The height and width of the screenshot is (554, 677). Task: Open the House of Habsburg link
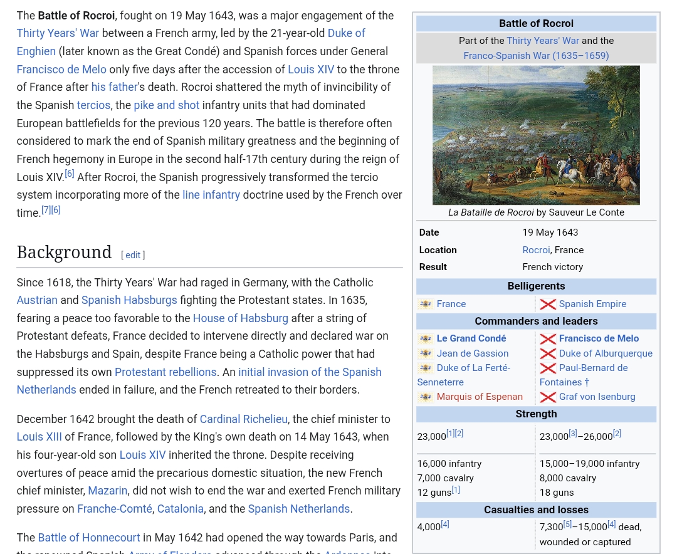tap(241, 318)
